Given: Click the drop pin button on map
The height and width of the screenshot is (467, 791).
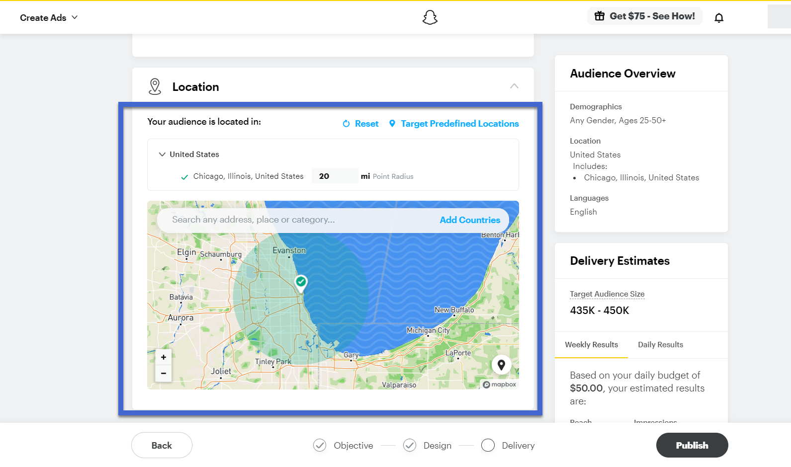Looking at the screenshot, I should click(501, 365).
